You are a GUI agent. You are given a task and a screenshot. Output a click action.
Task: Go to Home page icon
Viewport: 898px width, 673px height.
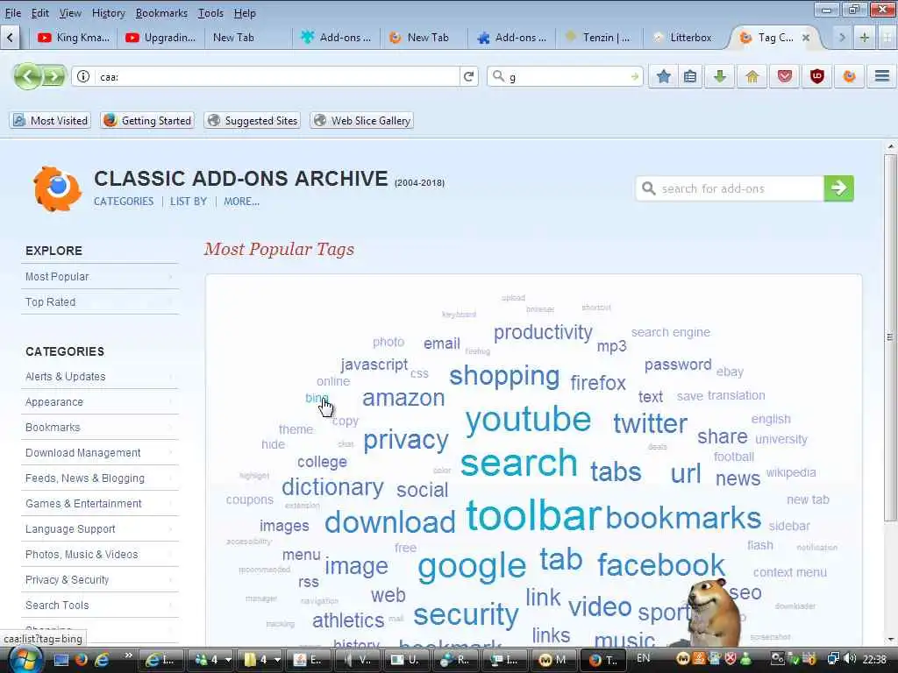(752, 76)
